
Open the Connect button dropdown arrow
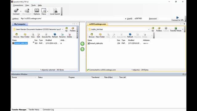tap(21, 11)
